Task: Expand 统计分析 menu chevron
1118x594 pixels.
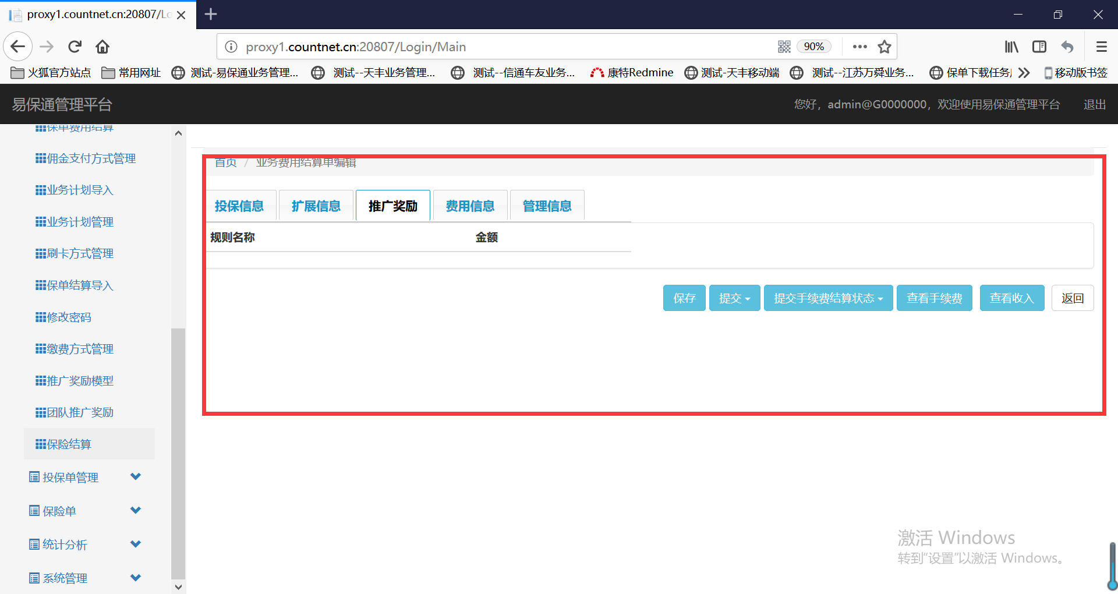Action: pos(136,544)
